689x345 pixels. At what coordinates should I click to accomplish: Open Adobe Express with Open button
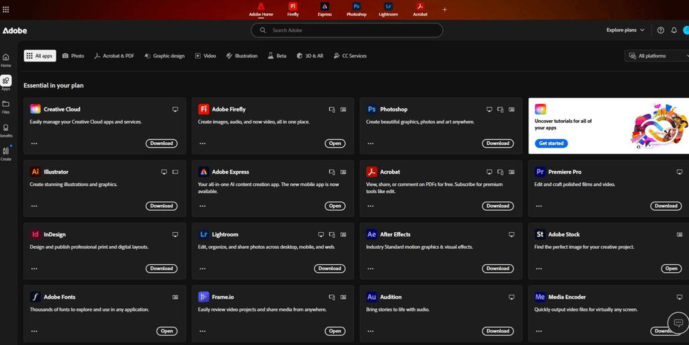[x=335, y=206]
